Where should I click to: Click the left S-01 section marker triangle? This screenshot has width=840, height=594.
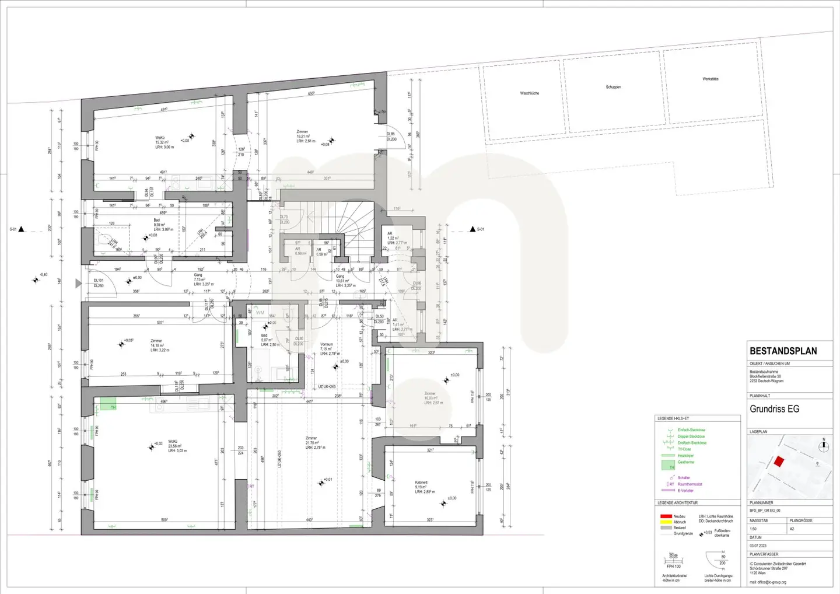pos(22,229)
